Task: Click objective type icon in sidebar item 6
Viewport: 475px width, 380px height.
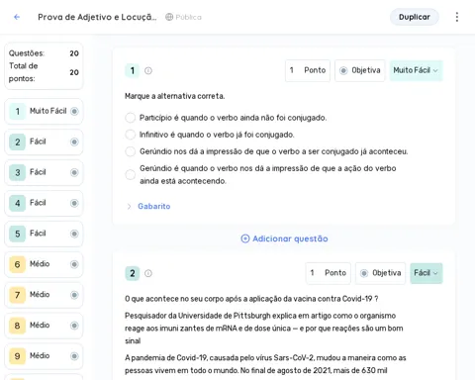Action: tap(74, 264)
